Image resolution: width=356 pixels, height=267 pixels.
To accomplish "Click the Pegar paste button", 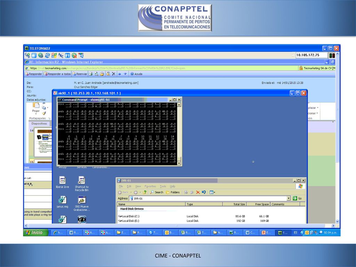I will click(x=36, y=107).
